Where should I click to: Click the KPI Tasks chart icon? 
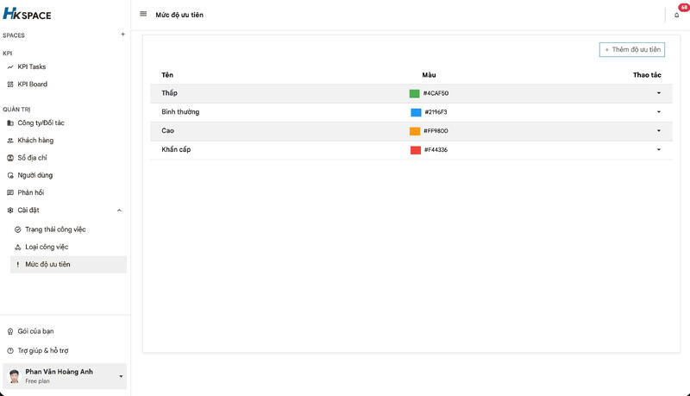point(10,67)
